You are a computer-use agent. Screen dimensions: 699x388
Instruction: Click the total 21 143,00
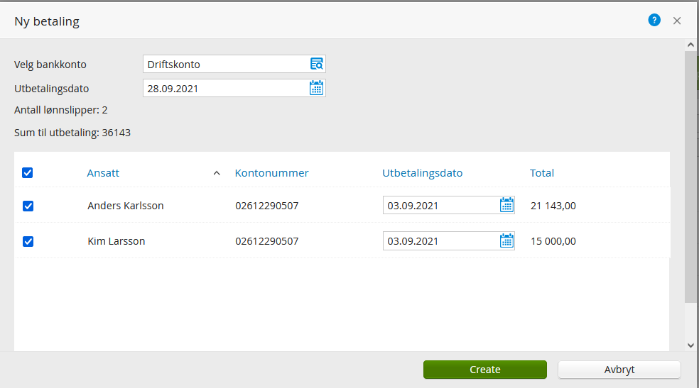pyautogui.click(x=553, y=206)
